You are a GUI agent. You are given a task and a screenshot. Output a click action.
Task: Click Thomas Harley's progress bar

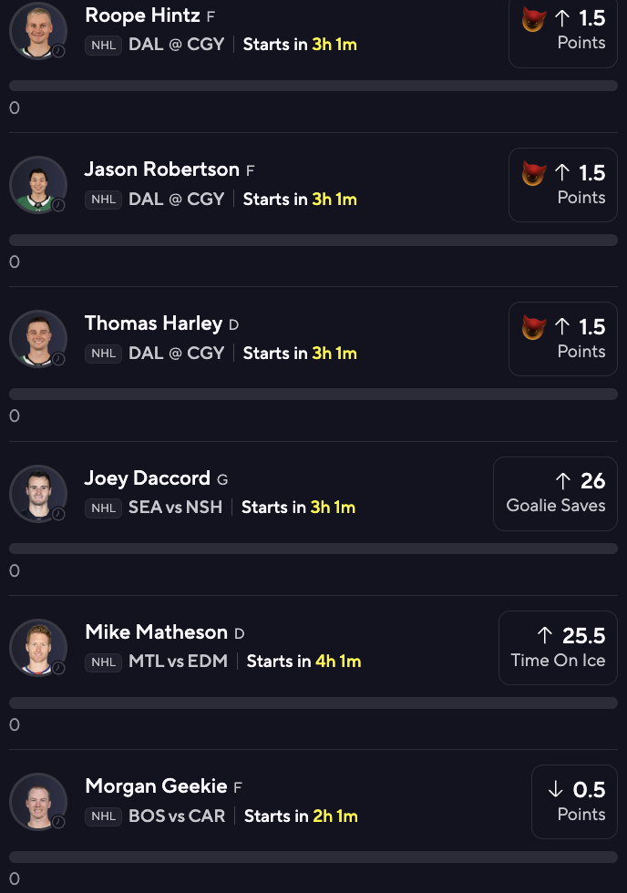coord(313,394)
